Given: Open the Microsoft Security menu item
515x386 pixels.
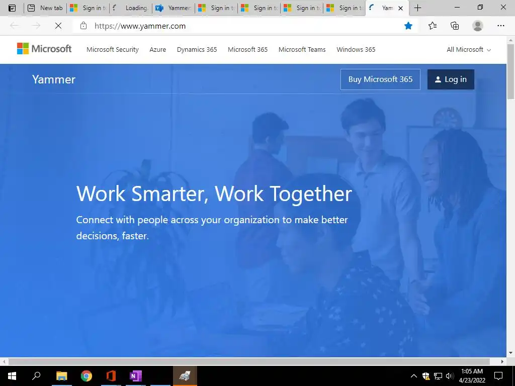Looking at the screenshot, I should coord(113,50).
